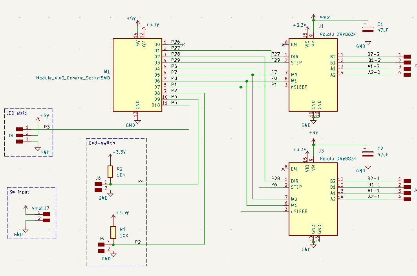Select the B2-1 net label
Screen dimensions: 417x276
pyautogui.click(x=373, y=178)
